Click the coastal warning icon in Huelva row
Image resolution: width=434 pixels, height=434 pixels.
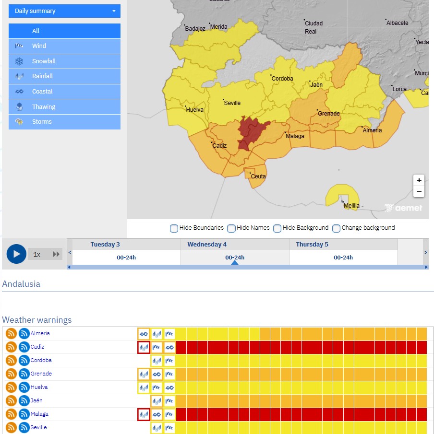pos(169,387)
